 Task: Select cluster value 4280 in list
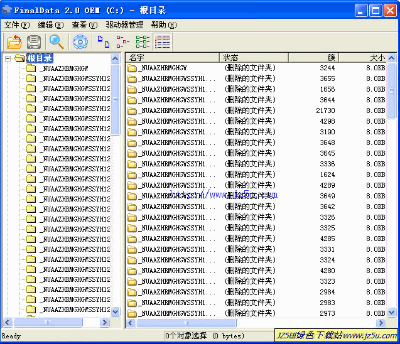[x=327, y=271]
